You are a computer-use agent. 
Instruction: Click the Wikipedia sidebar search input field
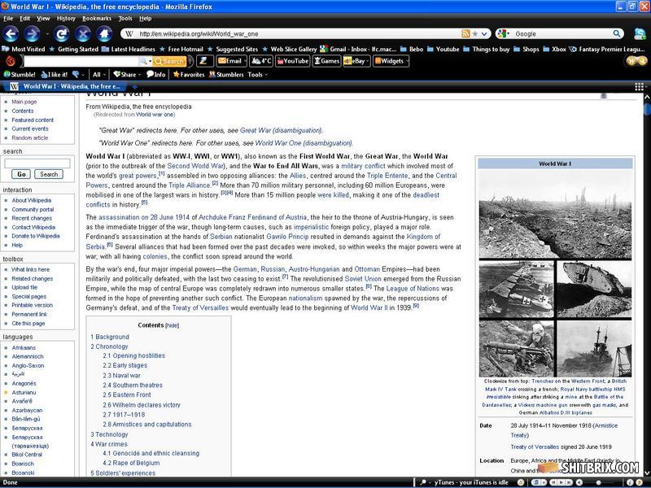pyautogui.click(x=37, y=163)
